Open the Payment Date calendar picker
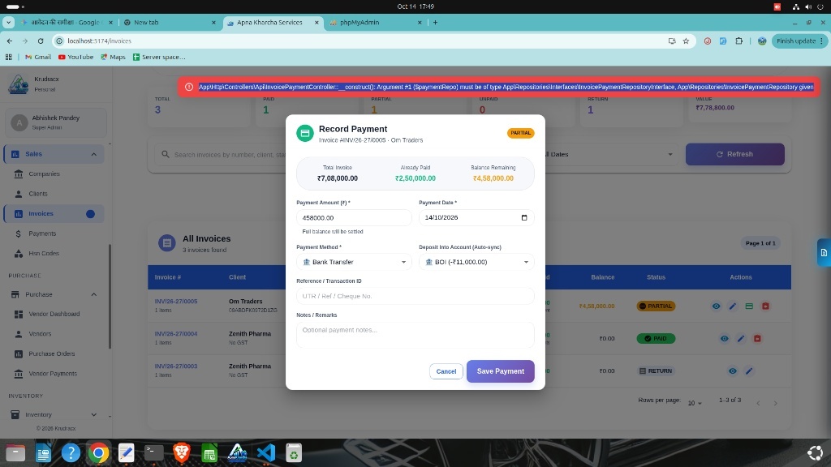The image size is (831, 467). pos(524,217)
